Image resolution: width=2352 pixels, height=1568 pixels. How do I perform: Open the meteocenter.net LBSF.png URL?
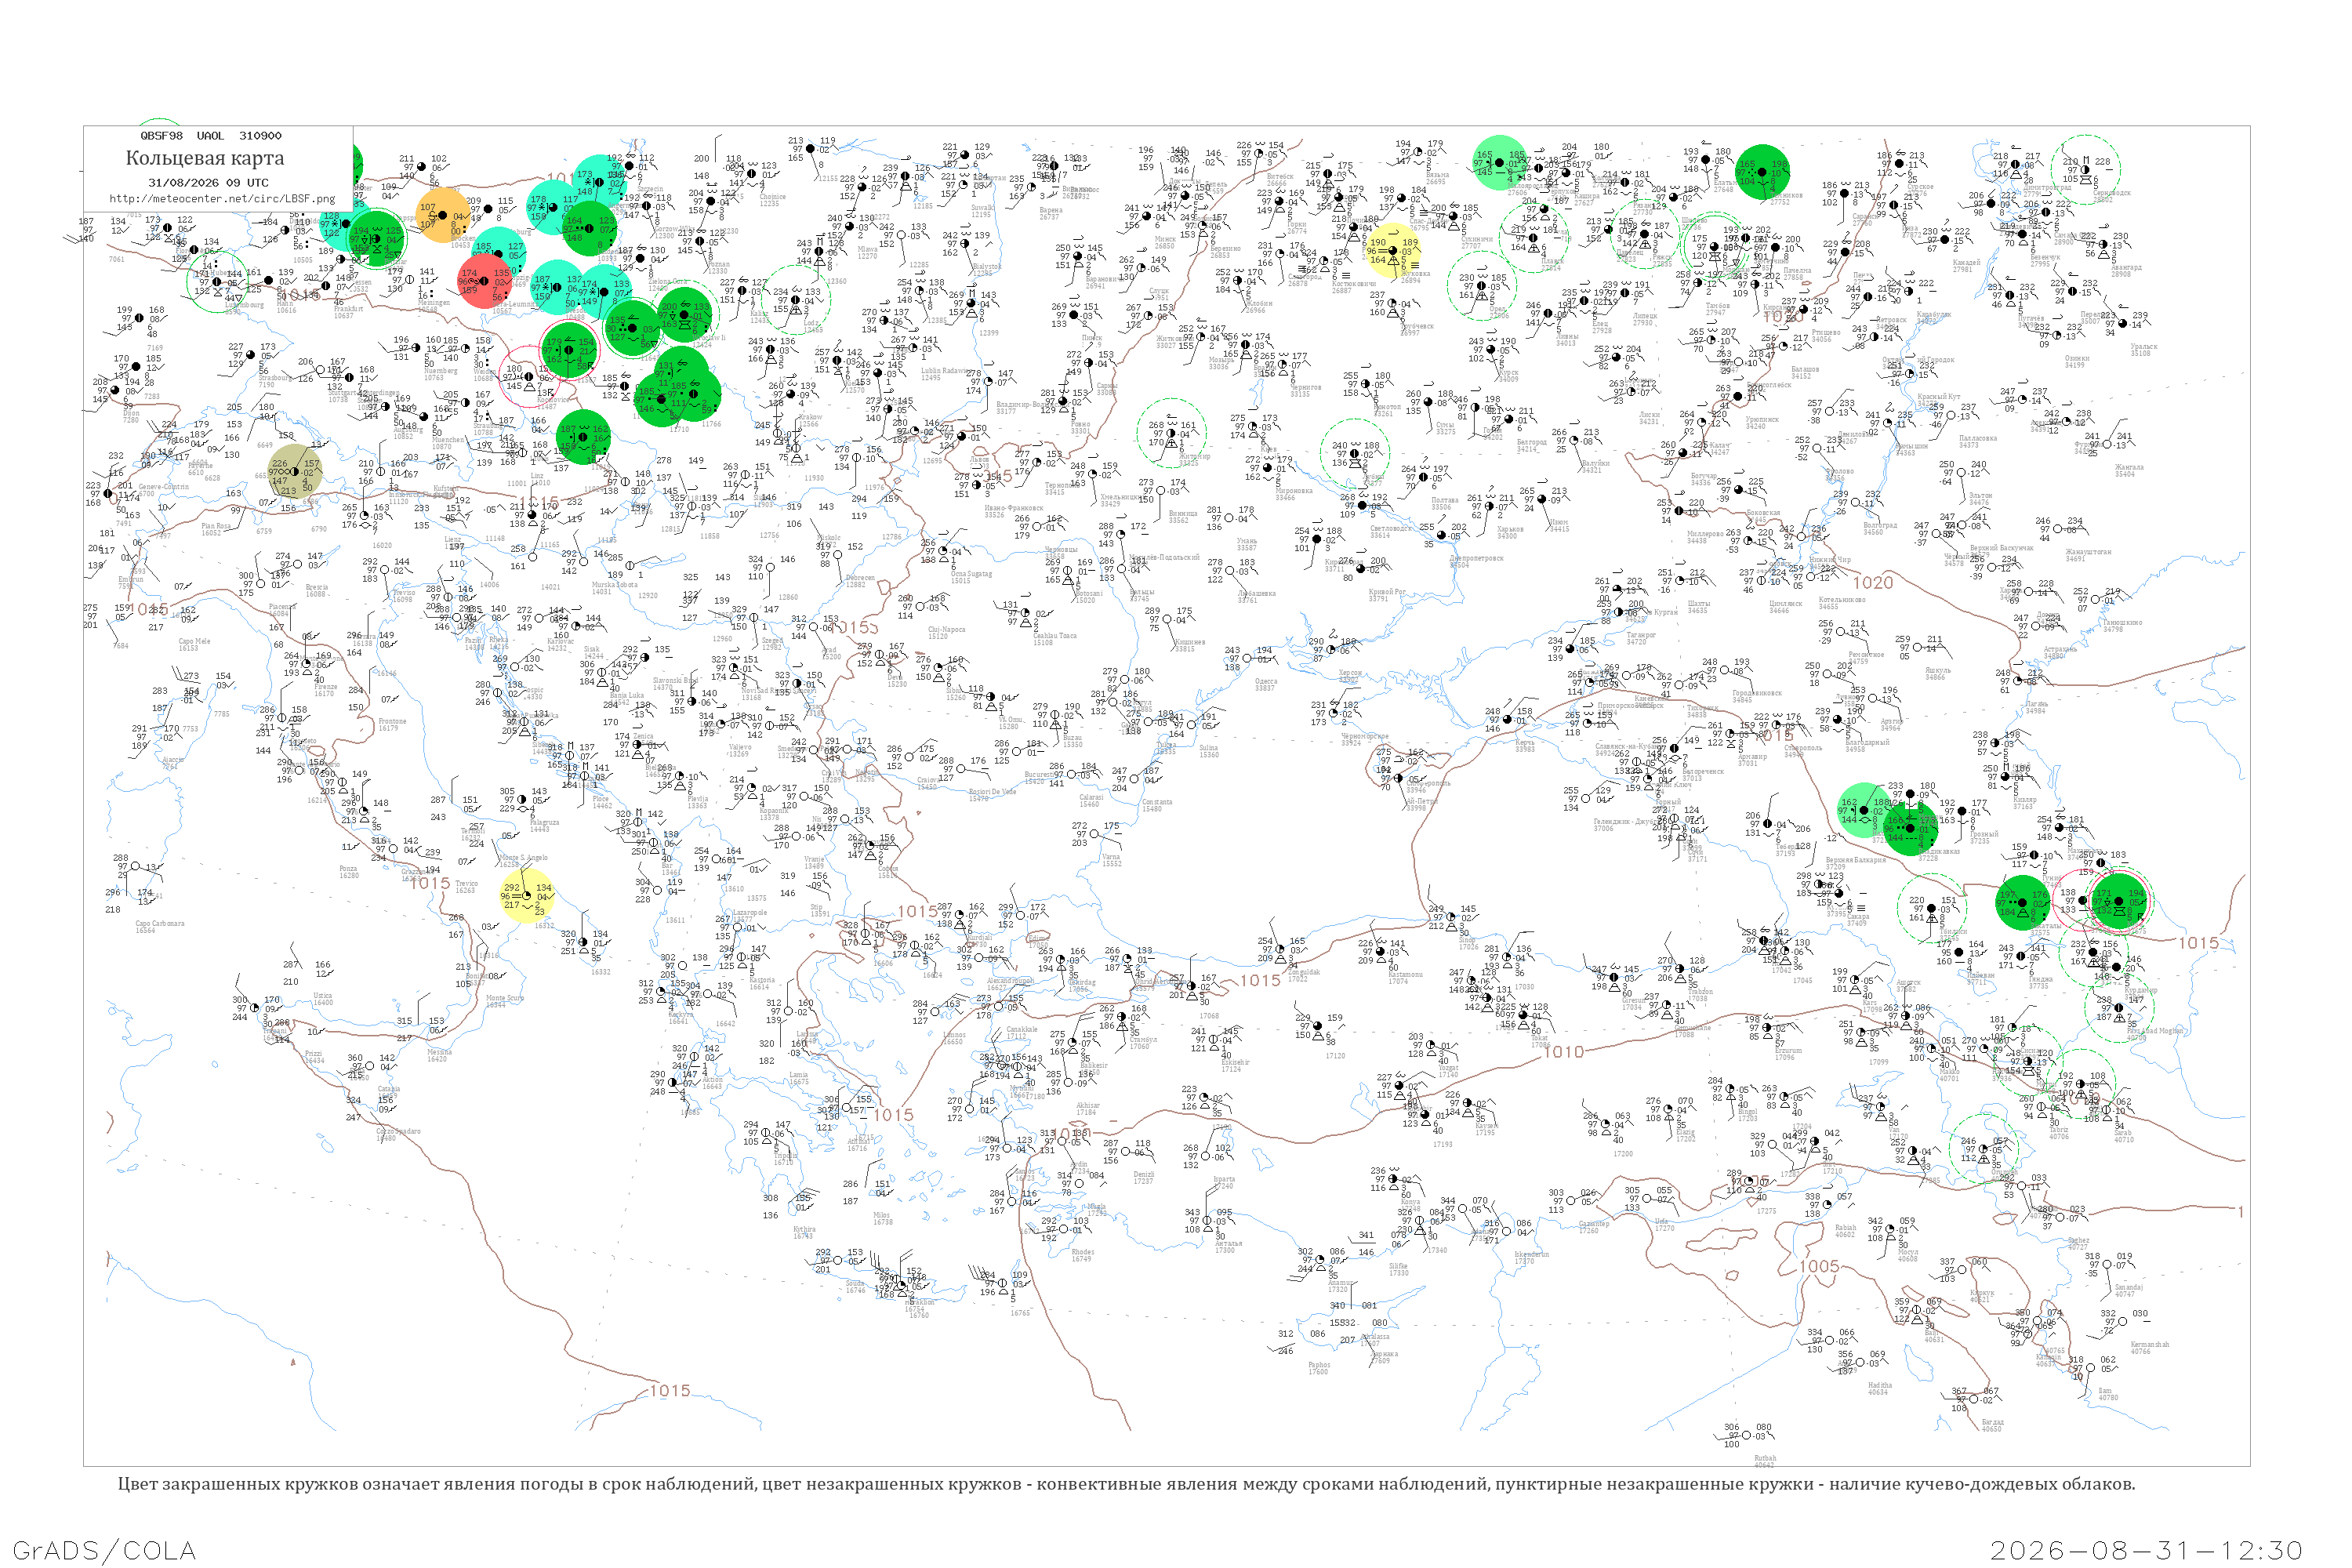point(222,198)
